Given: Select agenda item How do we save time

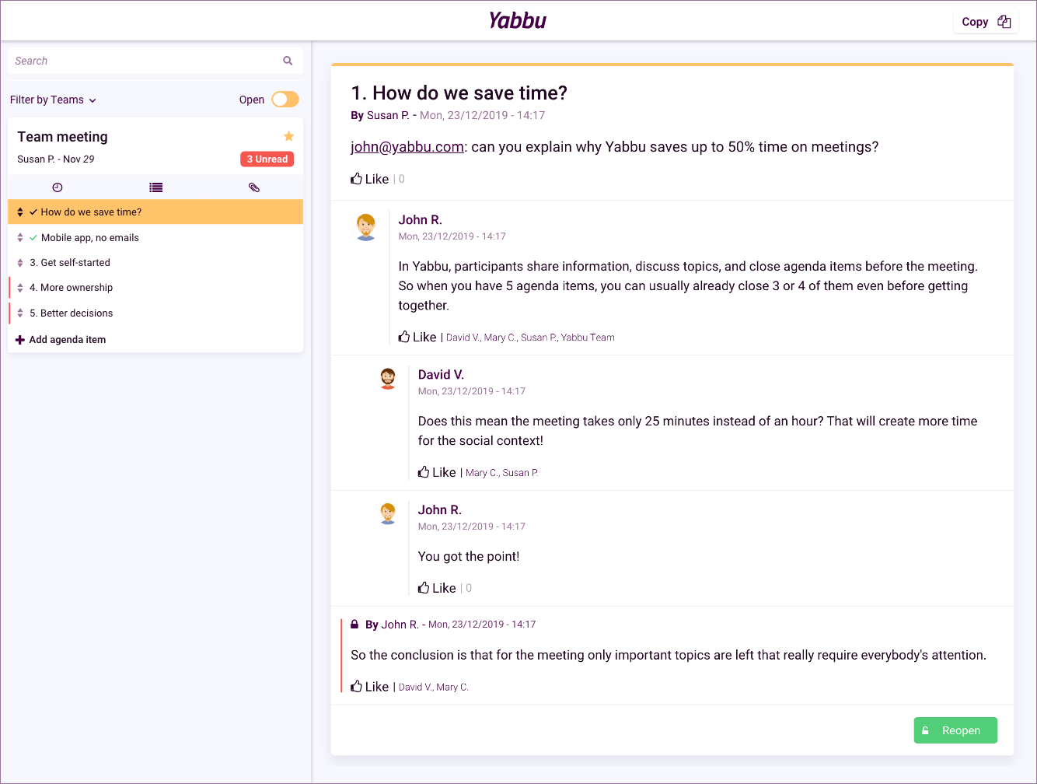Looking at the screenshot, I should pos(155,212).
